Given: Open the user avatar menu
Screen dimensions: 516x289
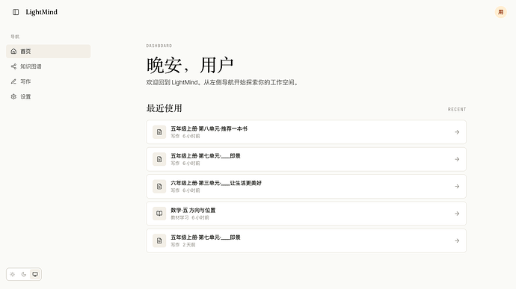Looking at the screenshot, I should [x=500, y=12].
